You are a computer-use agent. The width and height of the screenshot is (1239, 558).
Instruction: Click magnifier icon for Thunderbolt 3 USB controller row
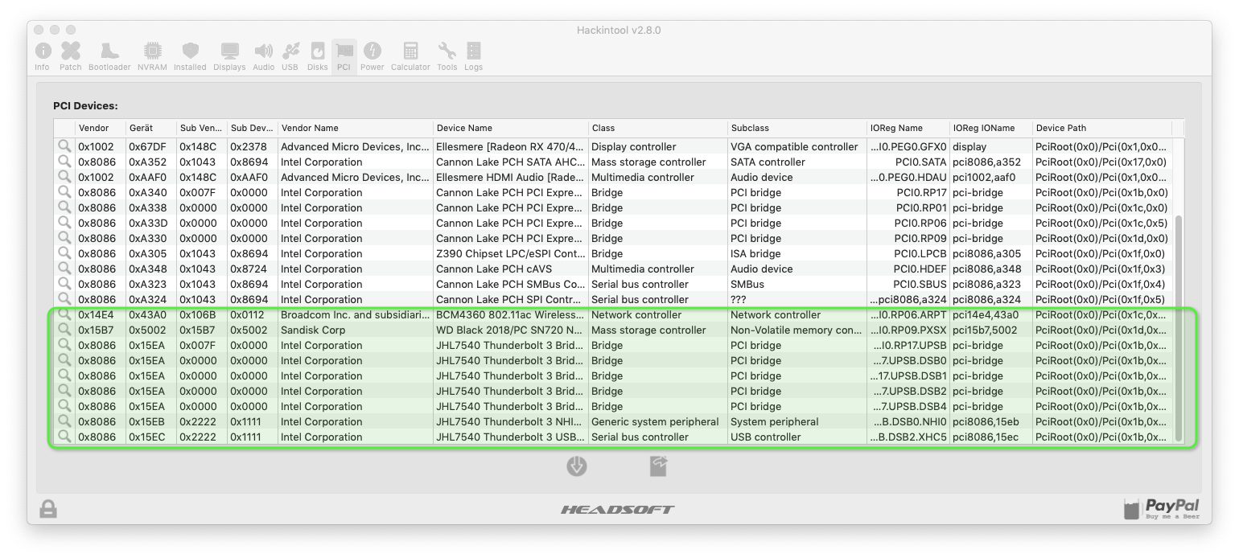tap(64, 437)
